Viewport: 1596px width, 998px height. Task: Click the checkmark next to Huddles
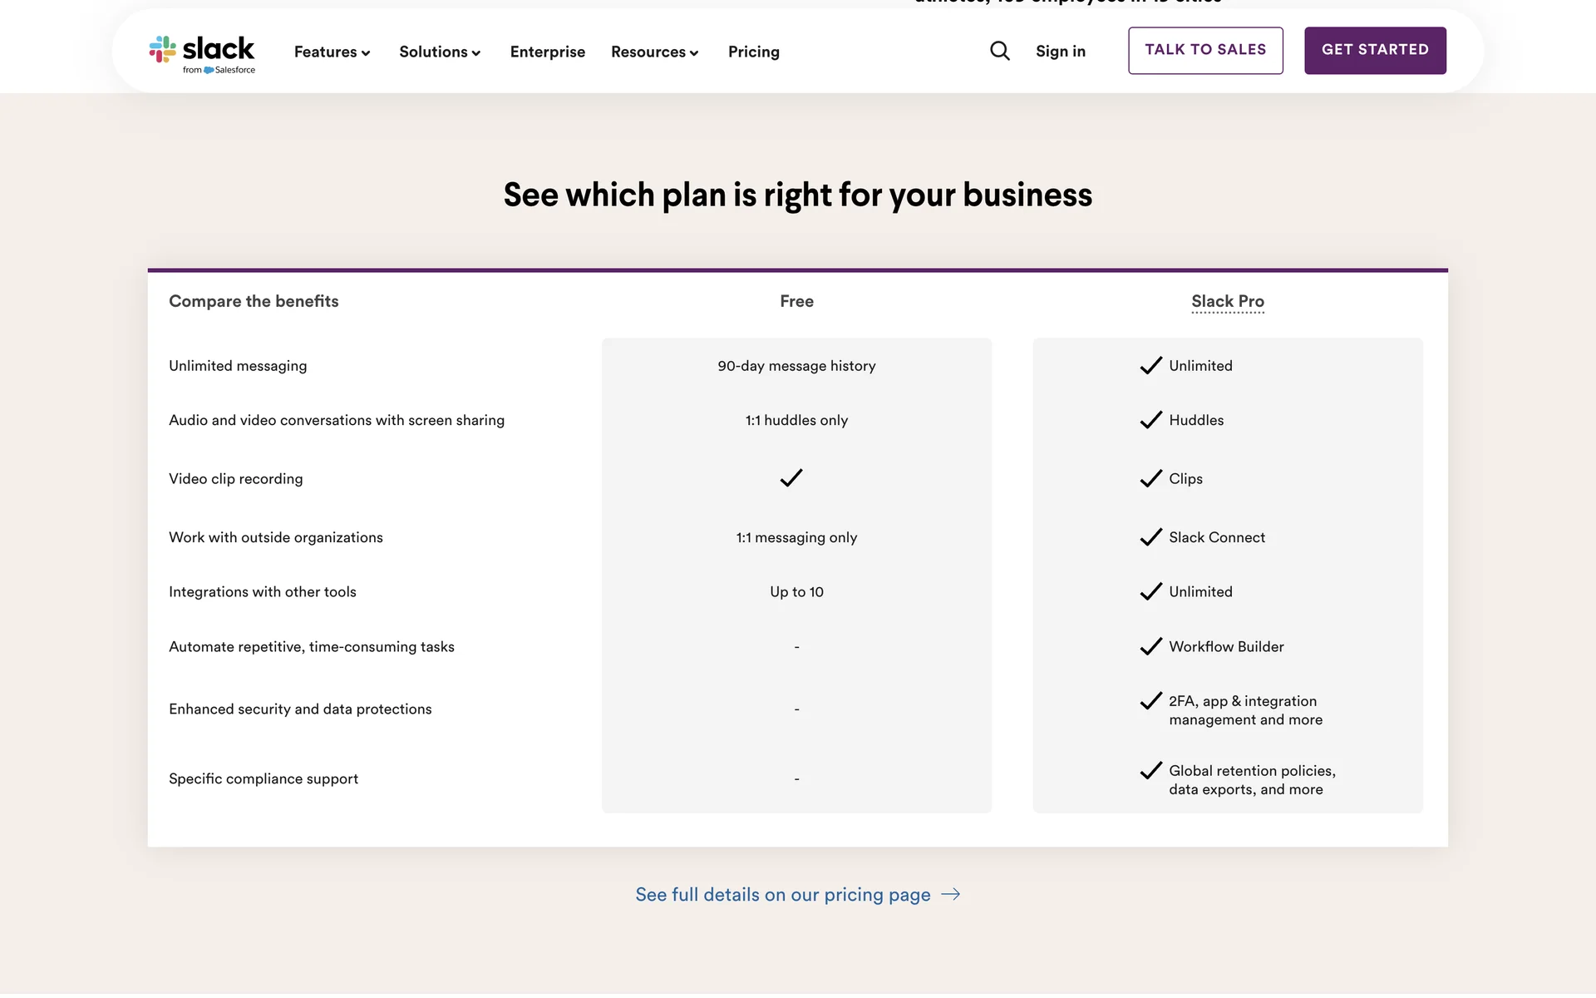coord(1151,420)
